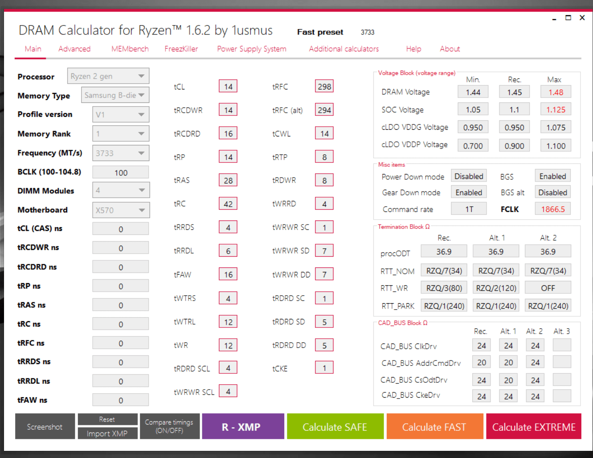Click the tRFC (alt) value 294
Viewport: 593px width, 458px height.
pyautogui.click(x=324, y=110)
